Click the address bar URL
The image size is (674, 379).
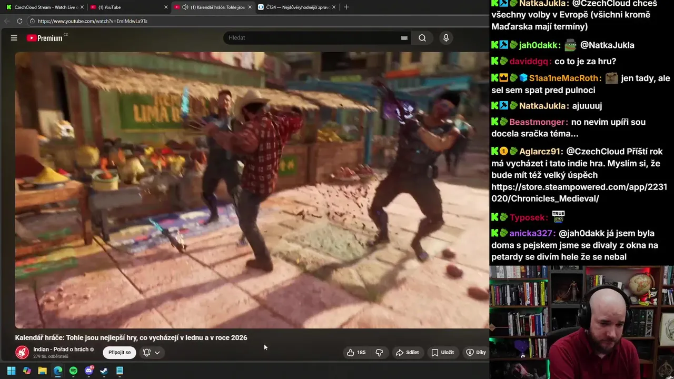point(93,21)
